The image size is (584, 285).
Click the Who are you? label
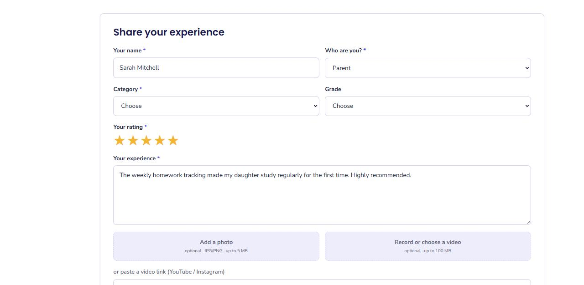click(x=345, y=51)
